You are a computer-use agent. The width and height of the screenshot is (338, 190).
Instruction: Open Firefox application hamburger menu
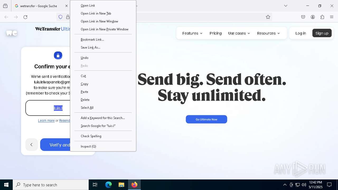[x=332, y=17]
